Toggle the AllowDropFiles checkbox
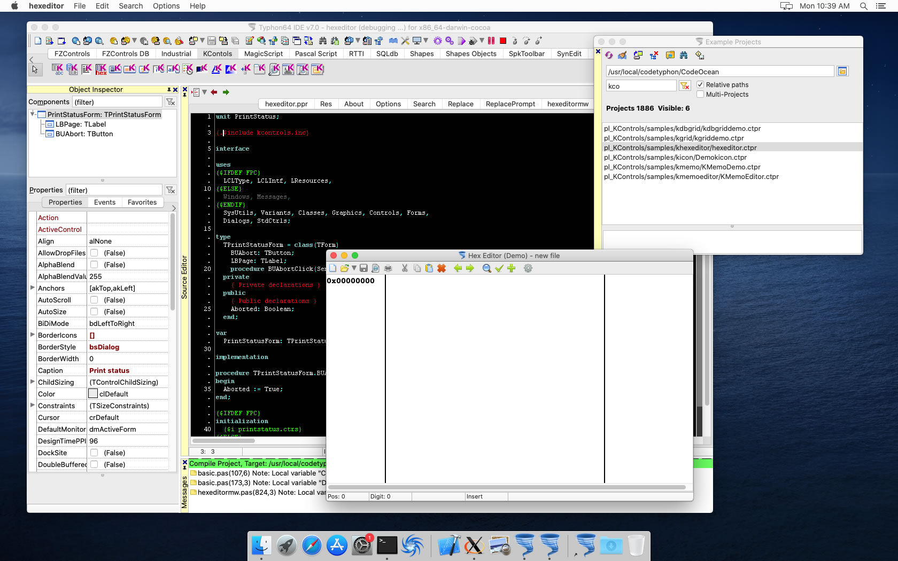The height and width of the screenshot is (561, 898). click(x=94, y=253)
